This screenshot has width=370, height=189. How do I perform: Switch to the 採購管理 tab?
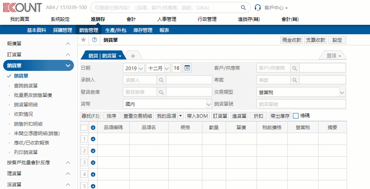62,30
